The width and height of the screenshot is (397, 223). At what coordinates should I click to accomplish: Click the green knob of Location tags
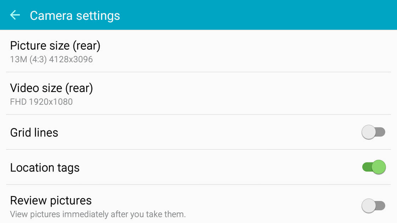coord(379,167)
